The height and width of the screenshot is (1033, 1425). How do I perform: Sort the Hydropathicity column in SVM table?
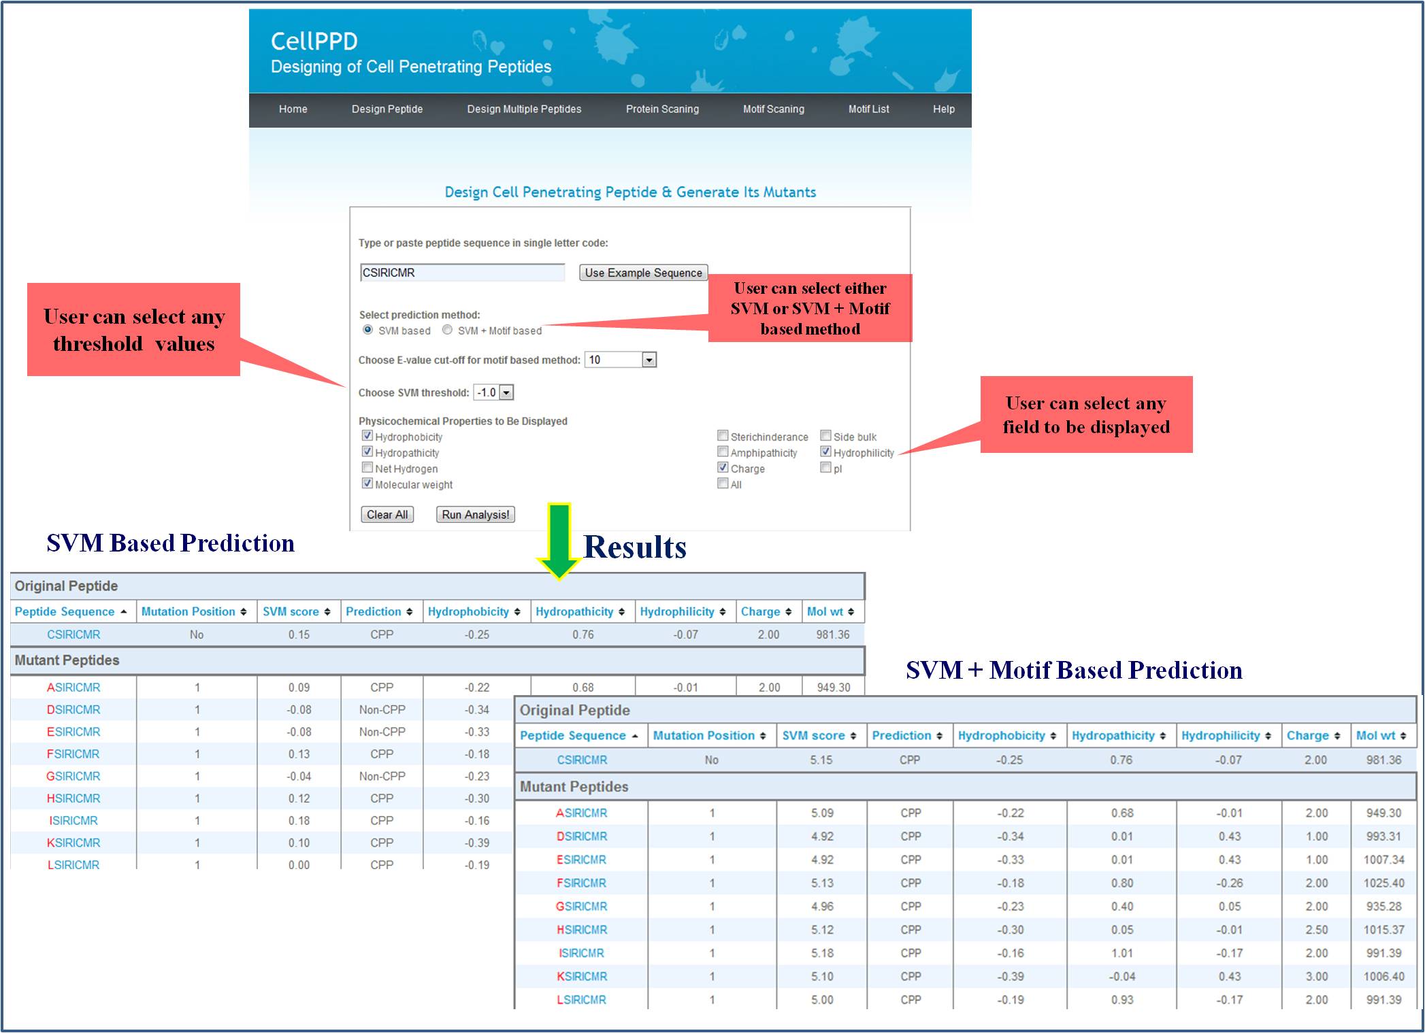[x=621, y=612]
